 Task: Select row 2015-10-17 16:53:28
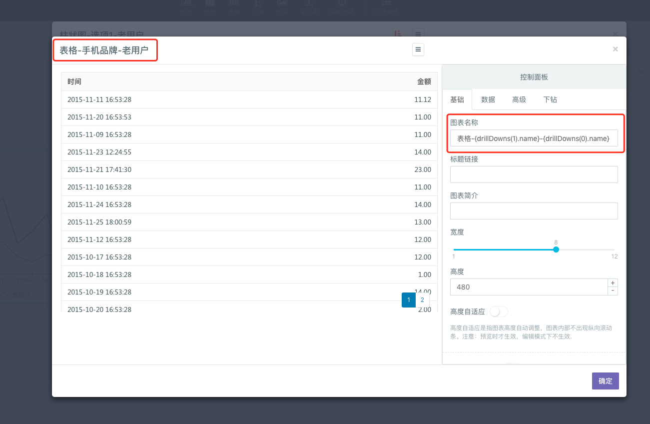click(x=249, y=257)
